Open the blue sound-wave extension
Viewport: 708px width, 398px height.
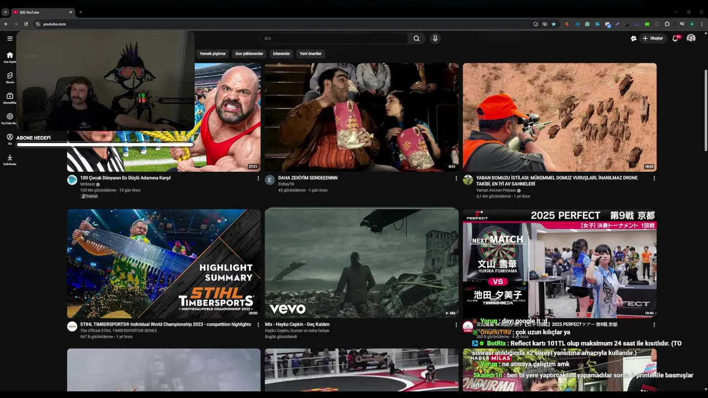(577, 24)
